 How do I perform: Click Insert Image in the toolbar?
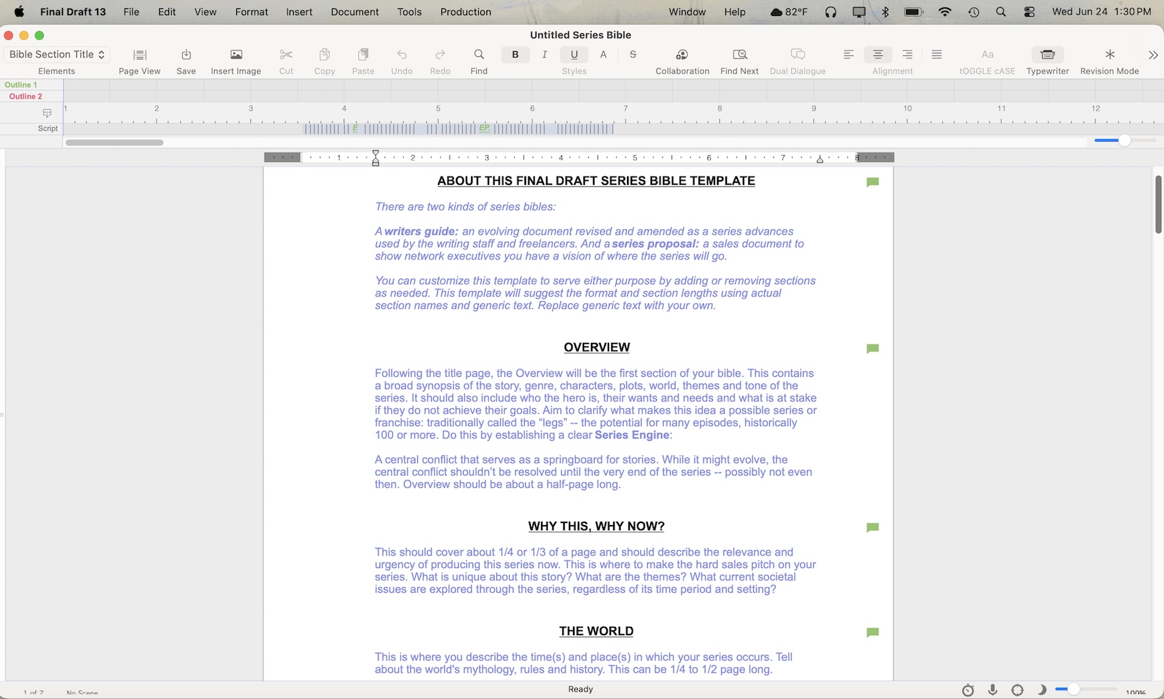pos(236,61)
